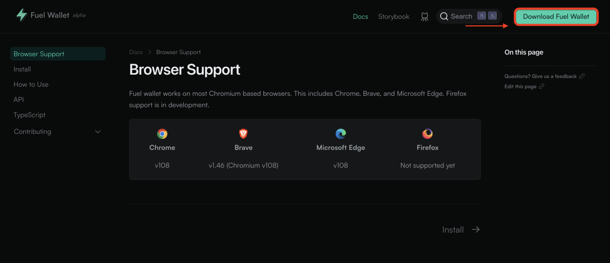Image resolution: width=610 pixels, height=263 pixels.
Task: Click the alpha badge text
Action: tap(79, 16)
